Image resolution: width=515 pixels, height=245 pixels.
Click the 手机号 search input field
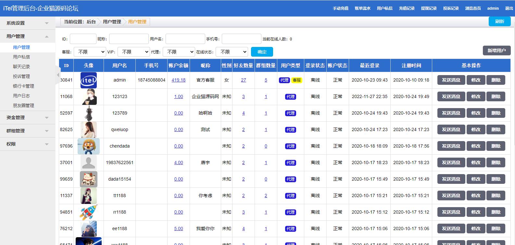(241, 39)
